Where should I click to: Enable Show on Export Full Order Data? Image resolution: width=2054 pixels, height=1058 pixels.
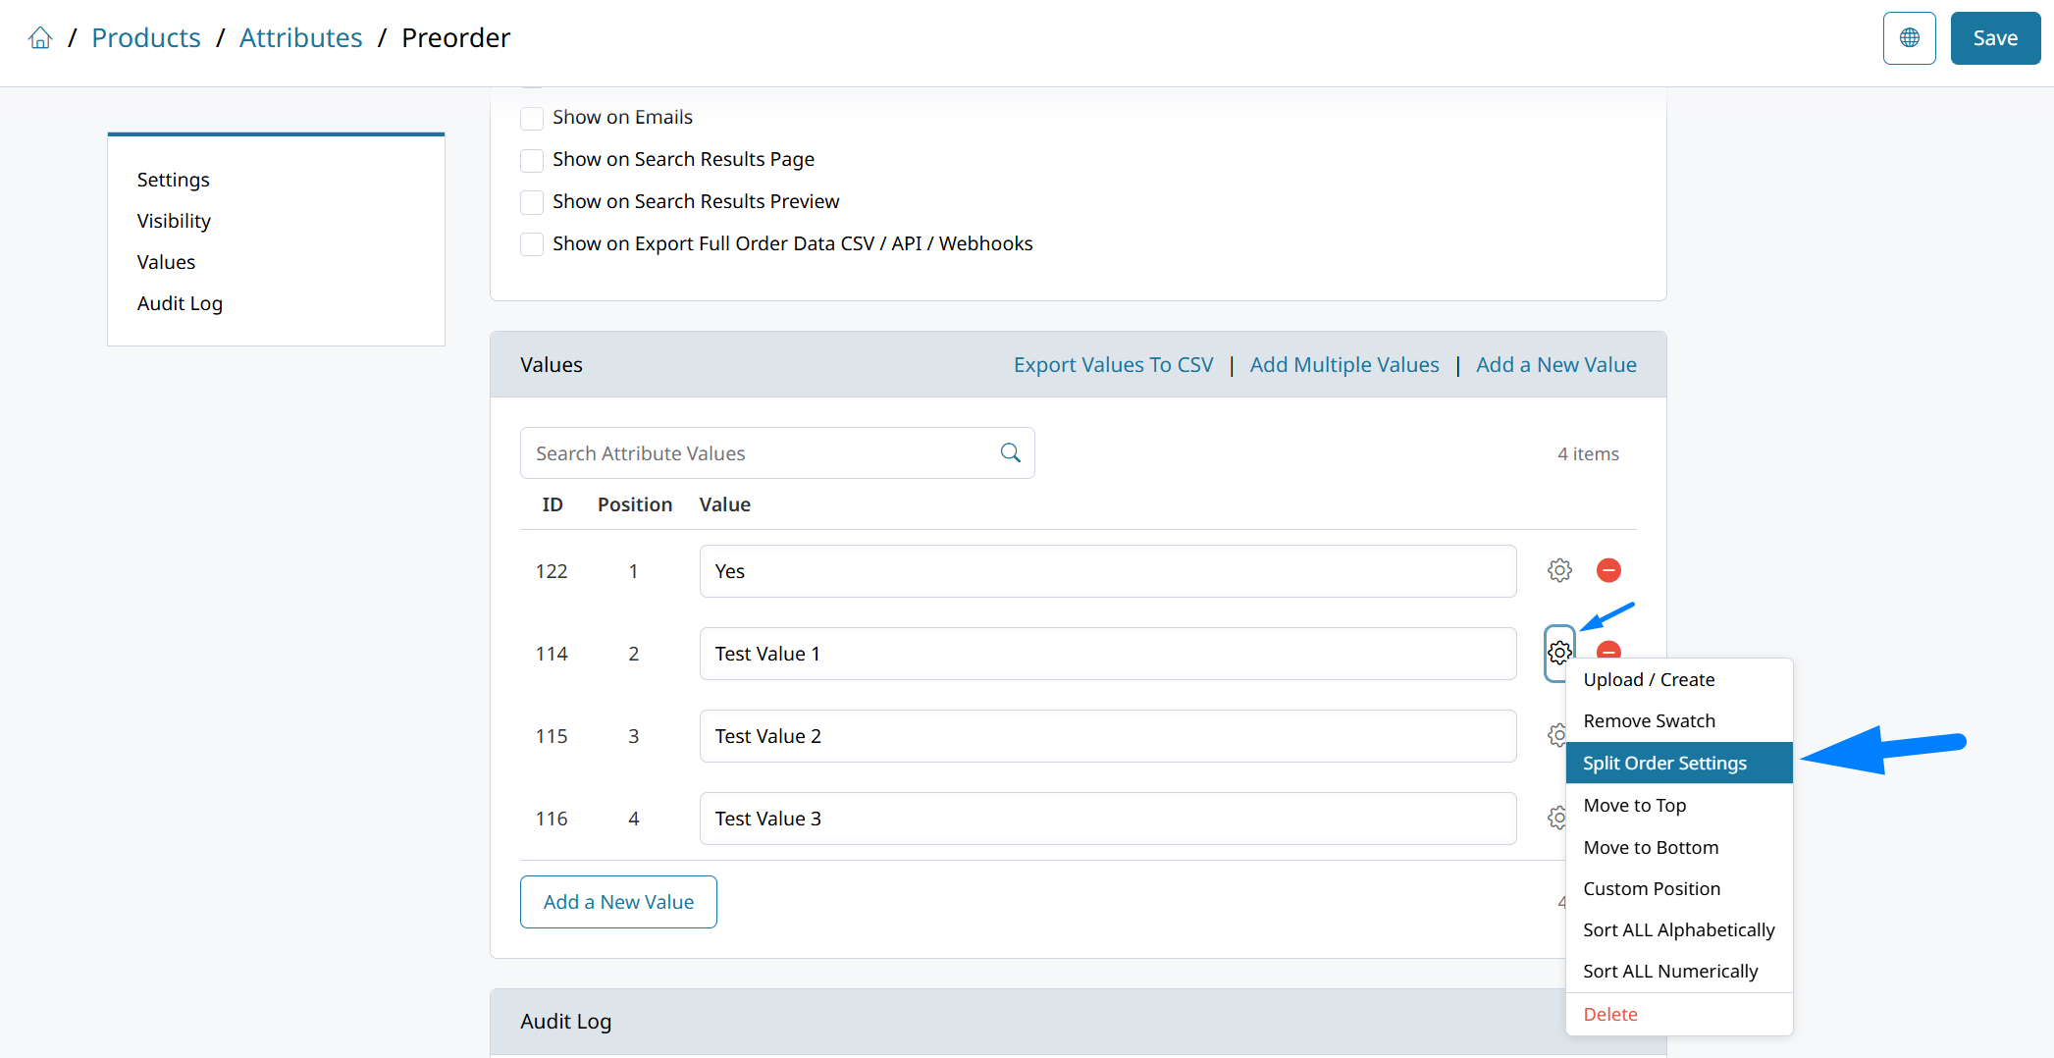pyautogui.click(x=532, y=244)
